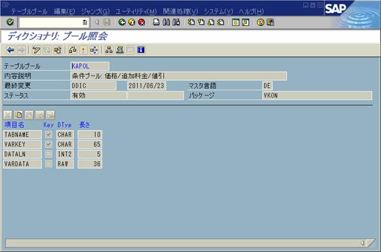This screenshot has width=381, height=252.
Task: Click the Create Shortcut icon
Action: click(245, 23)
